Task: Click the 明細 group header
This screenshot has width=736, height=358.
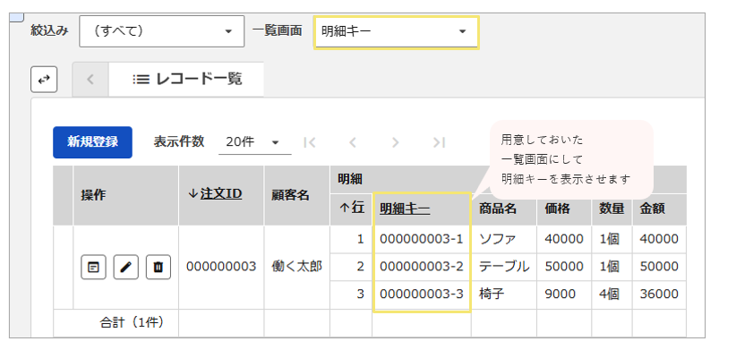Action: [350, 179]
